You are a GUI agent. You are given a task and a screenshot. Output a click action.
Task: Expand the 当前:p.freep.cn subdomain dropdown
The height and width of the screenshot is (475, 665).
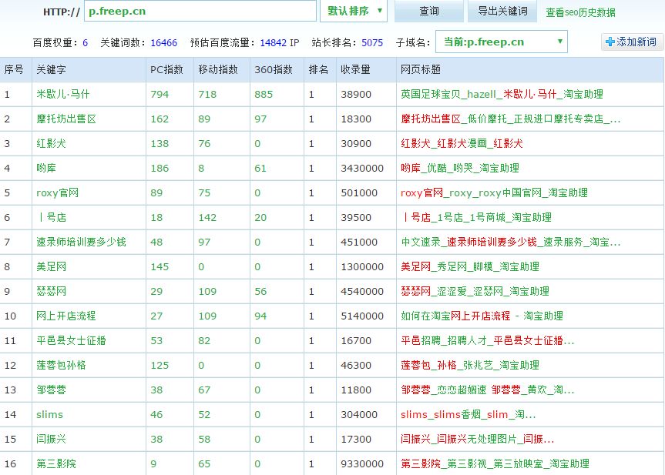(502, 42)
